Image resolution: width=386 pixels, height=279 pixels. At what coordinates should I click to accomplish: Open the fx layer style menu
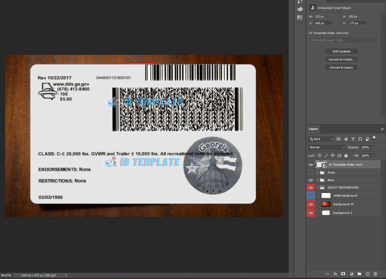(335, 274)
